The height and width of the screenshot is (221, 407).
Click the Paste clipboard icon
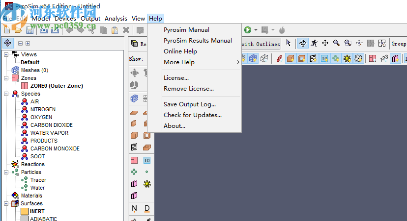click(x=115, y=30)
